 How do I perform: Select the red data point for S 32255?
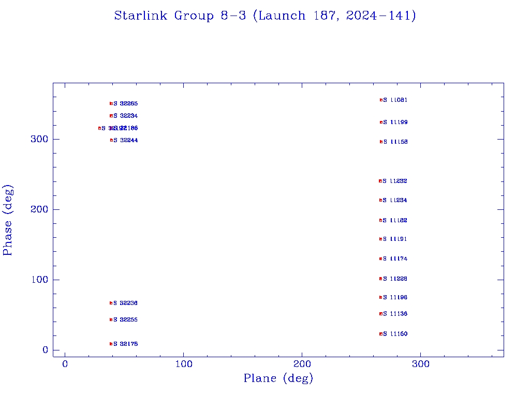pyautogui.click(x=111, y=319)
